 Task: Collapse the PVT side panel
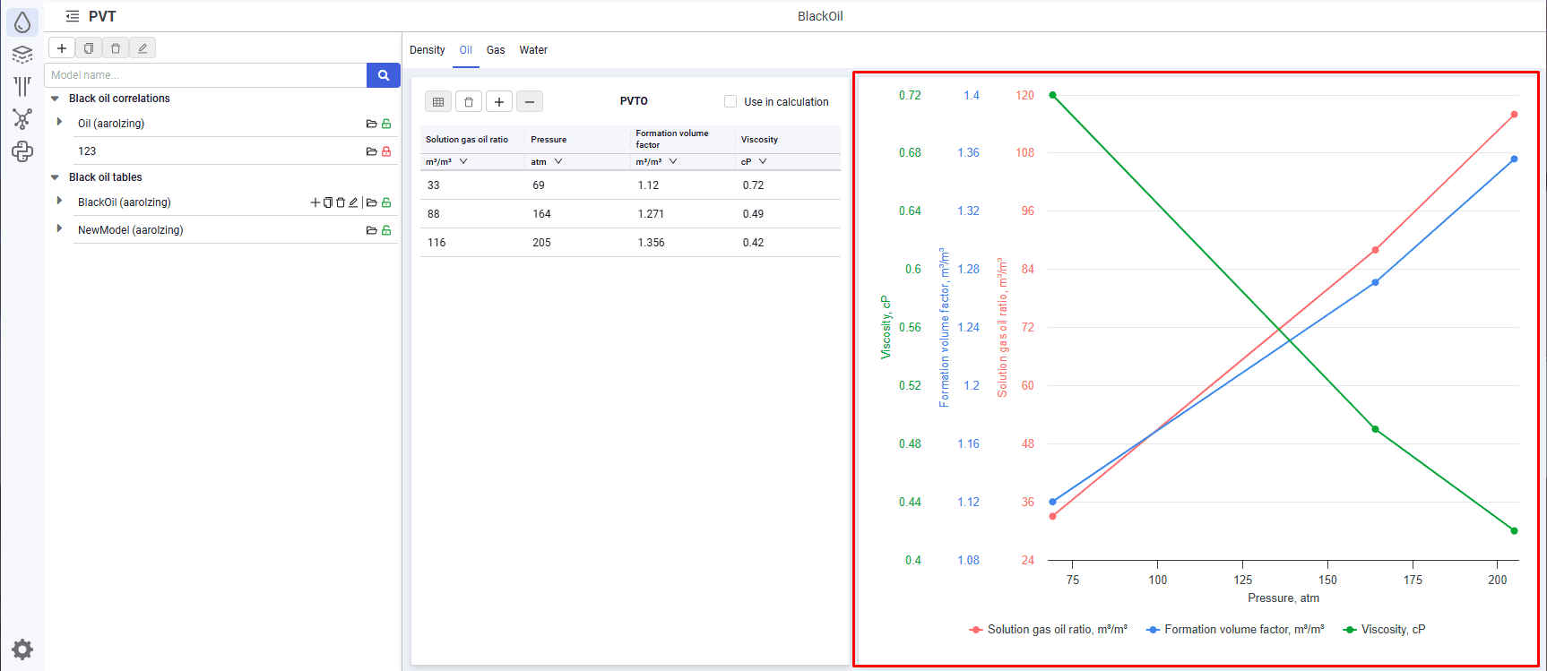(73, 16)
